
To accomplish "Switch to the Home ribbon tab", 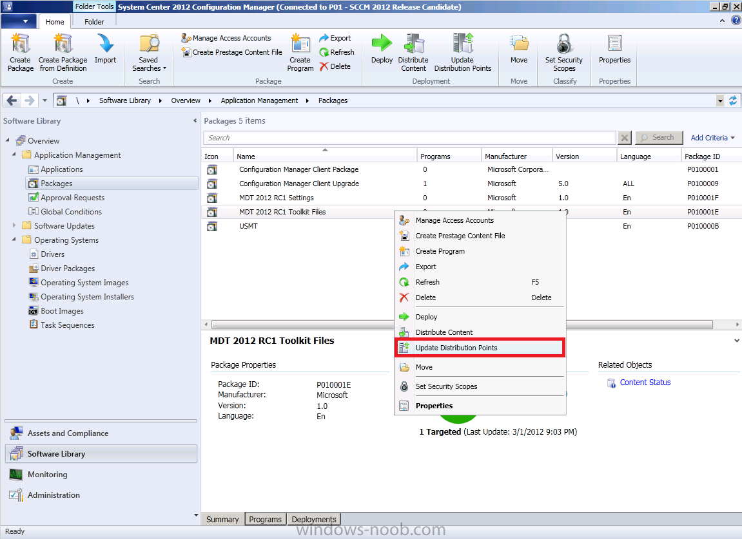I will point(55,22).
